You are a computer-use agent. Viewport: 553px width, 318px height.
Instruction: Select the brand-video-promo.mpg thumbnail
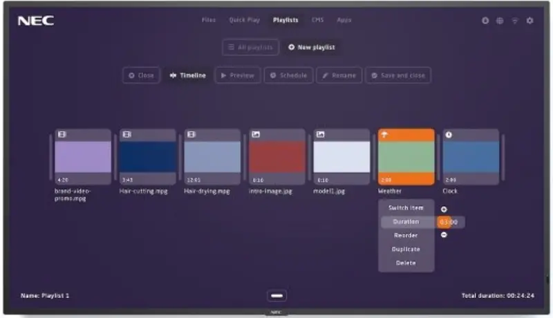83,157
